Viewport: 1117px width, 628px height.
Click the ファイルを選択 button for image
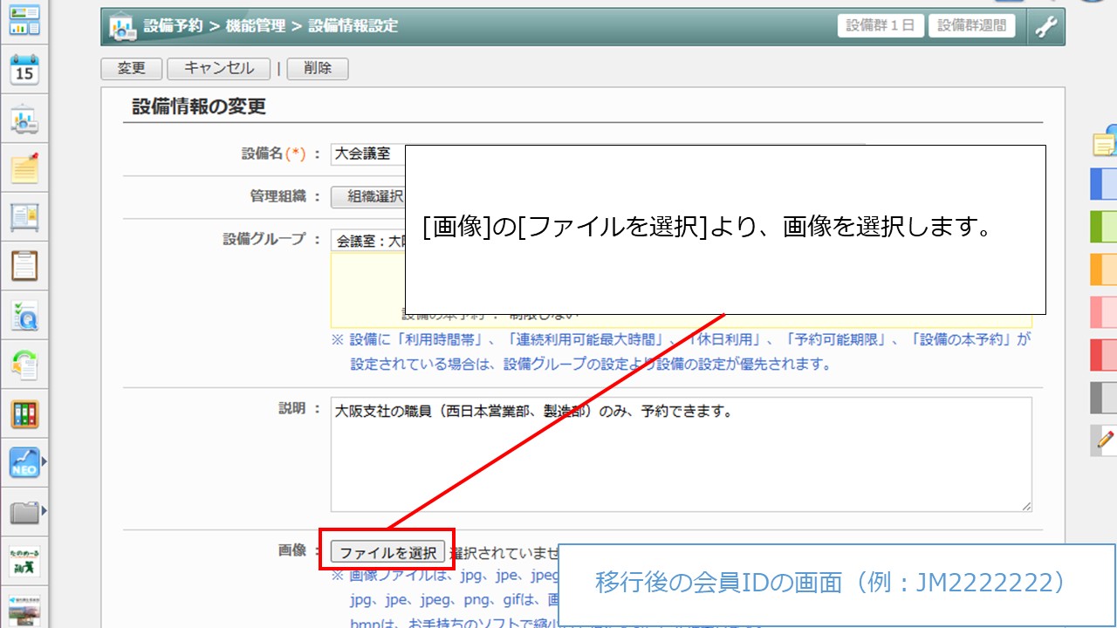click(387, 553)
